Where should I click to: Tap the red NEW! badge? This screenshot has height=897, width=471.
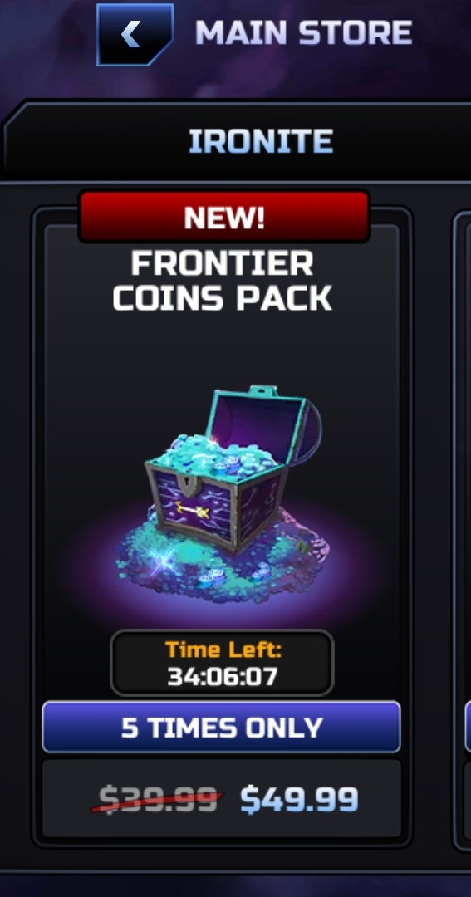tap(224, 217)
